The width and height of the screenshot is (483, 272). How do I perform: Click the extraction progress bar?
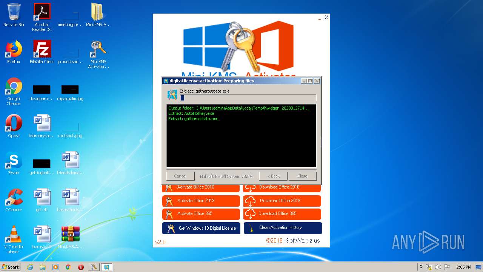[248, 98]
